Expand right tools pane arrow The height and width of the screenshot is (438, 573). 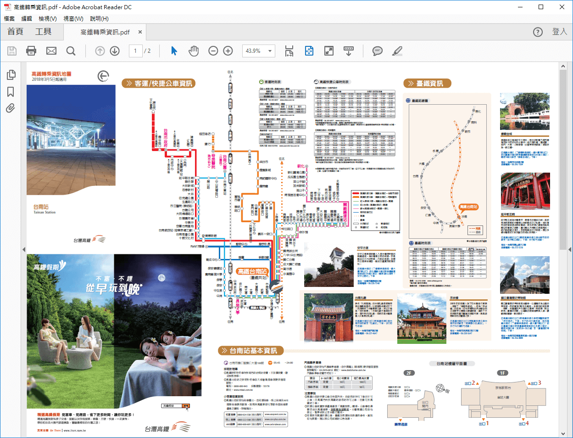point(569,250)
